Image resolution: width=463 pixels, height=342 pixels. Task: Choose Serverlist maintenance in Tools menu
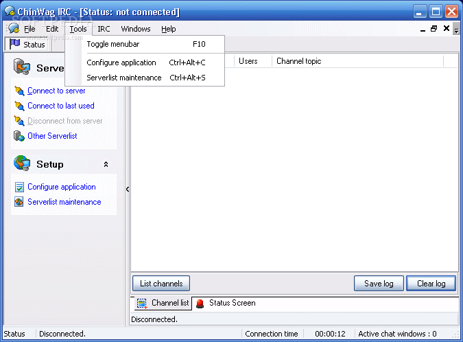coord(146,78)
